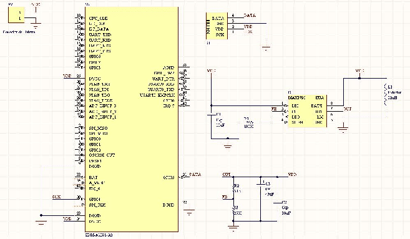Select the 10uF Cap component symbol
This screenshot has height=239, width=410.
tap(277, 203)
